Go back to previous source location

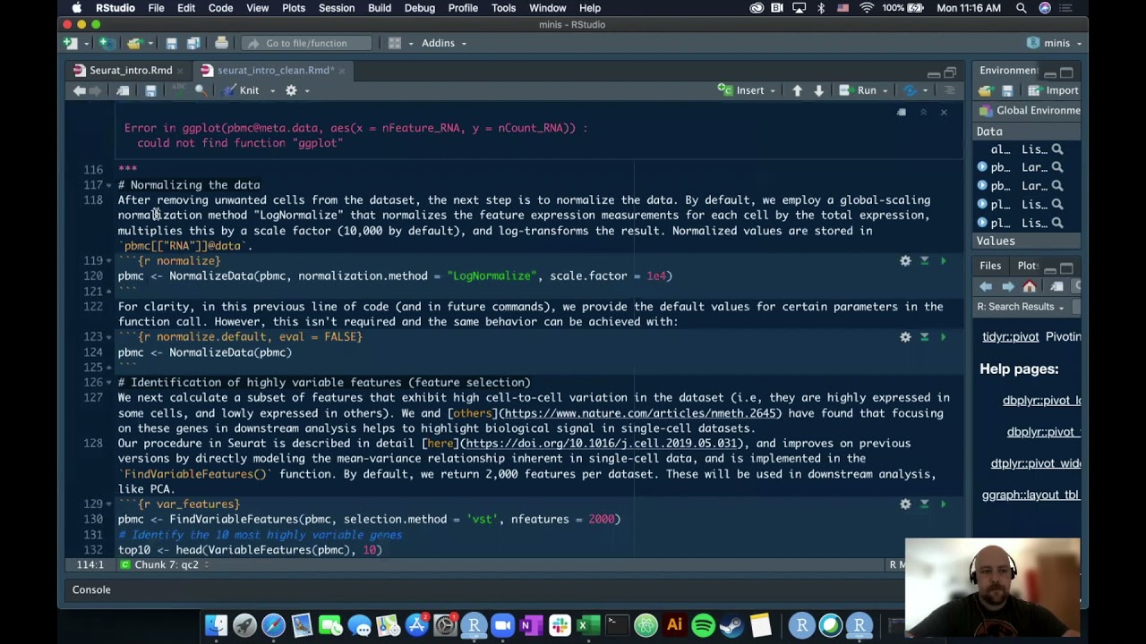pyautogui.click(x=79, y=90)
